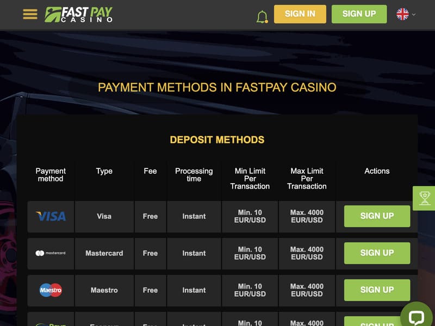
Task: Click SIGN UP in the Maestro row
Action: pos(377,290)
